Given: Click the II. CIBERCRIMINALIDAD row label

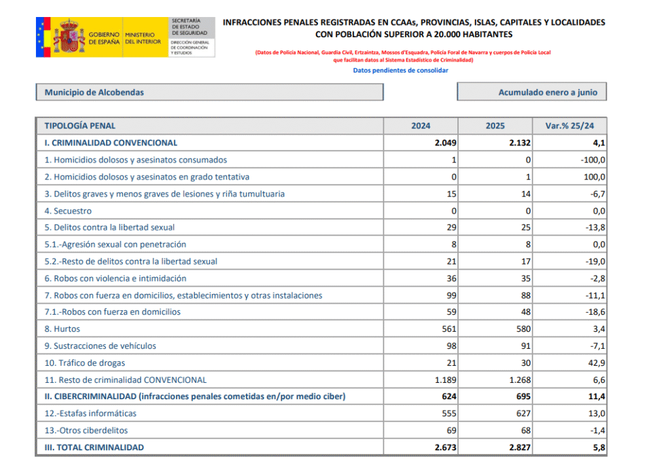Looking at the screenshot, I should (194, 397).
